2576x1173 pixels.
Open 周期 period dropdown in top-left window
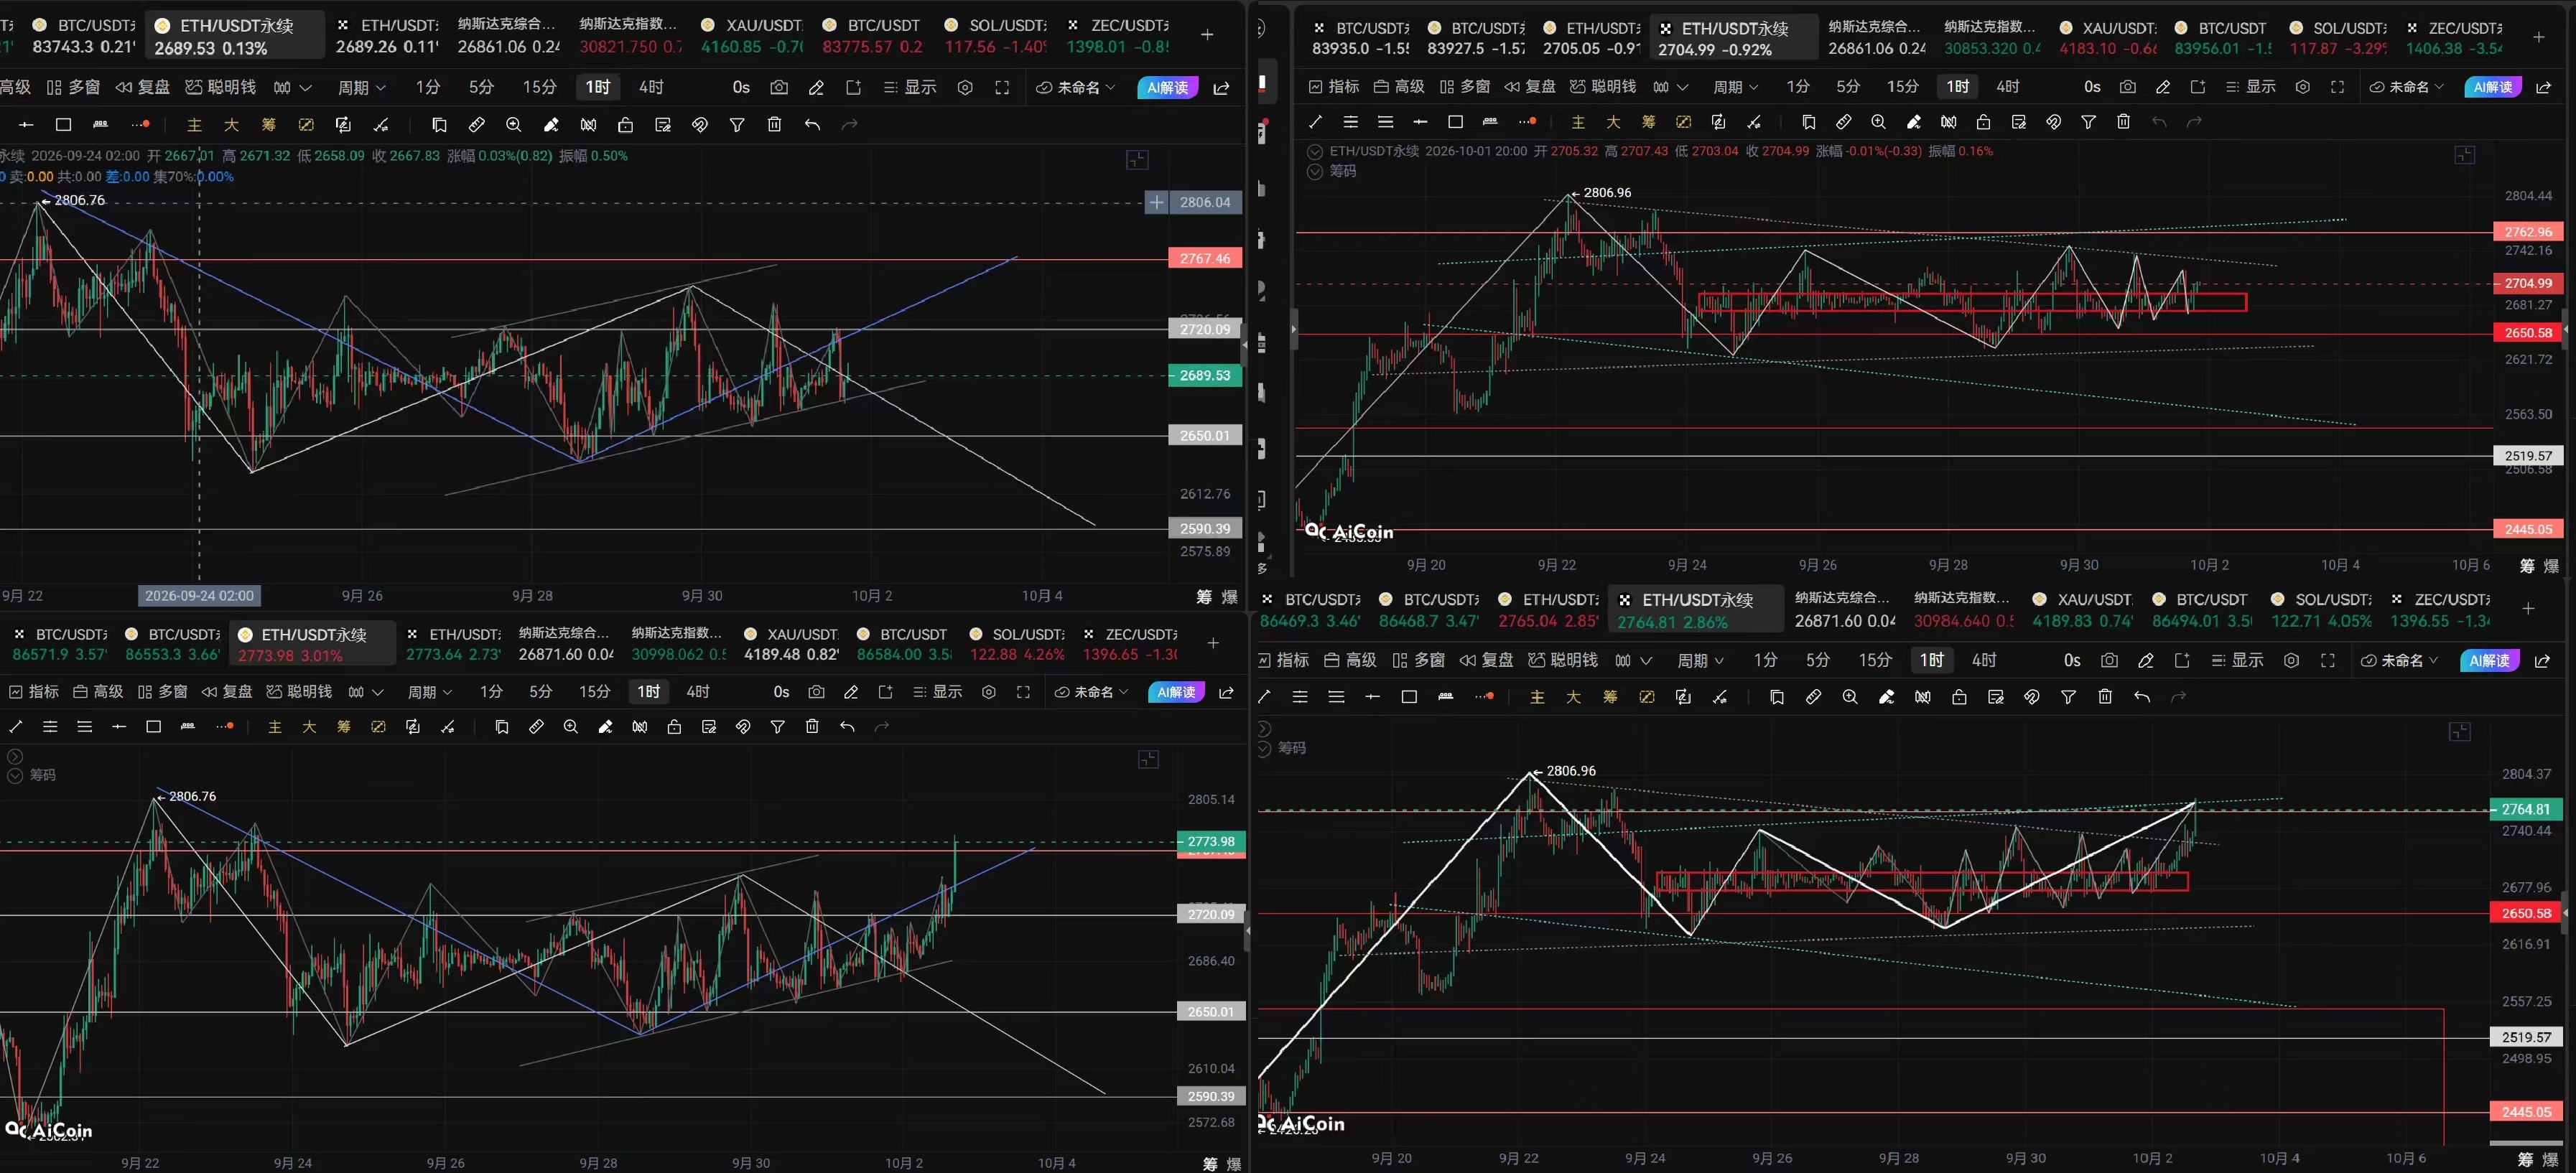coord(361,88)
